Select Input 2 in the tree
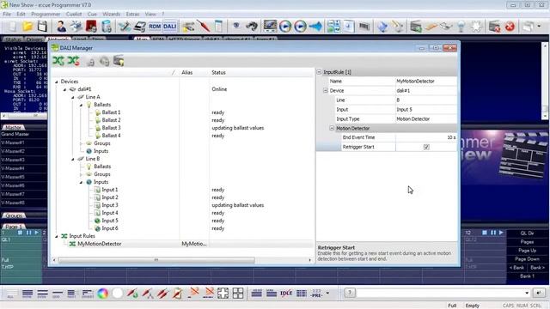Viewport: 550px width, 309px height. click(110, 197)
